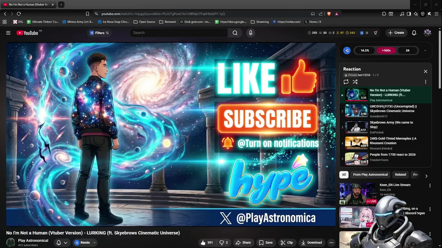
Task: Open the Home / X bookmark
Action: (313, 22)
